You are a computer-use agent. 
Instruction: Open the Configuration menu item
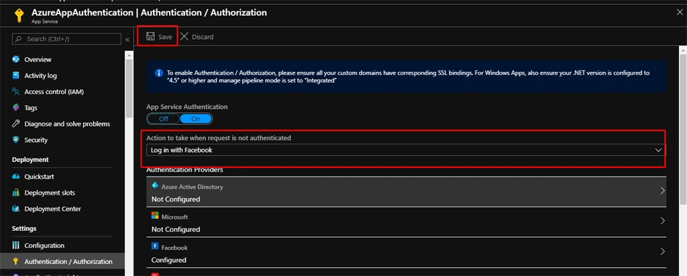pyautogui.click(x=44, y=245)
